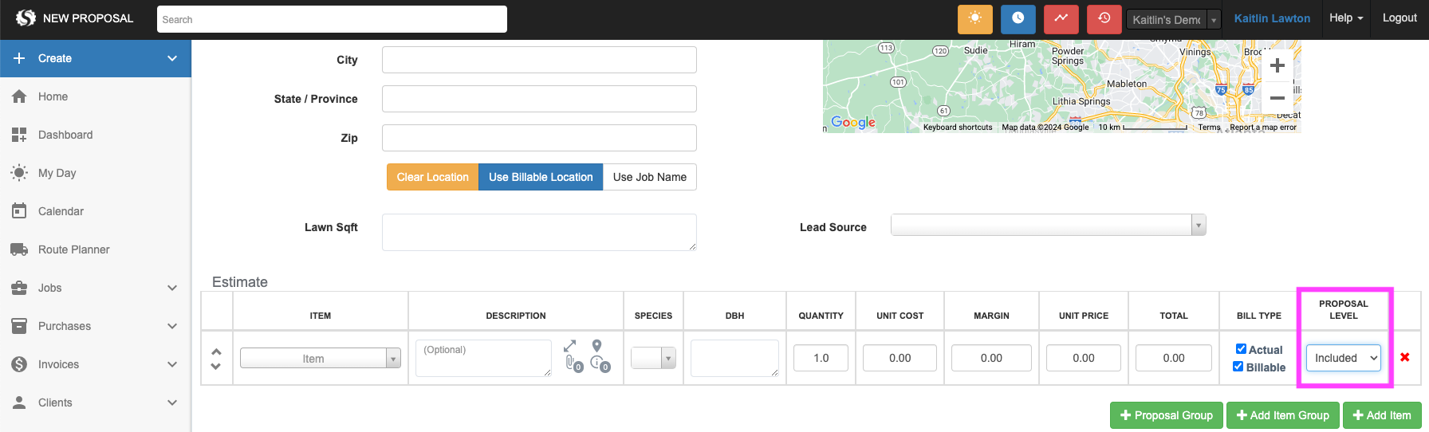Viewport: 1429px width, 432px height.
Task: Click the paperclip attachment icon in Description
Action: click(x=572, y=363)
